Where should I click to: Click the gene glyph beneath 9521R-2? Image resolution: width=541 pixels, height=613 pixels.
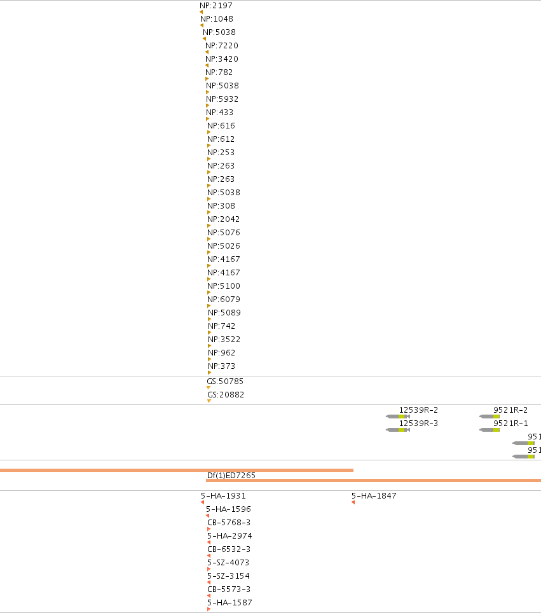[490, 417]
